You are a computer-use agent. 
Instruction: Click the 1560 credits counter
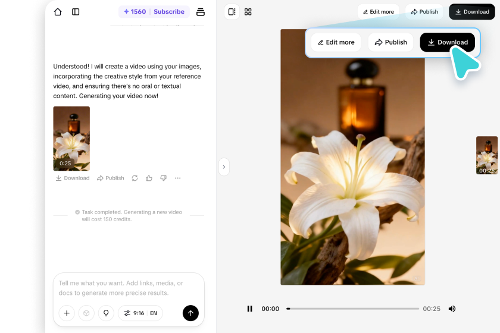135,12
